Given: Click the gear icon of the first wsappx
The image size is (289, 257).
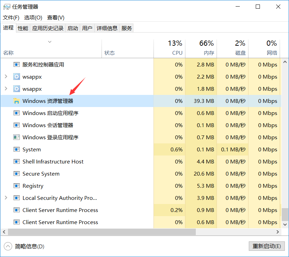Looking at the screenshot, I should 17,77.
